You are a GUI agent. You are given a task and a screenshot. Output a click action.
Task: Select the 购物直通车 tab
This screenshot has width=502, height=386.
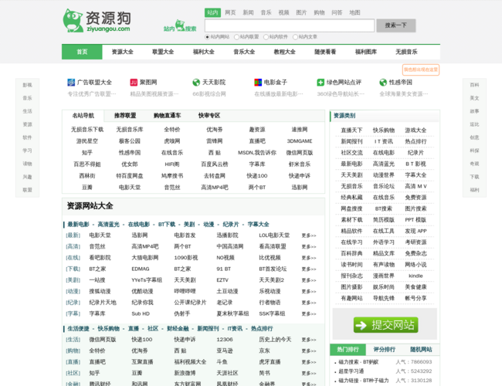(167, 116)
